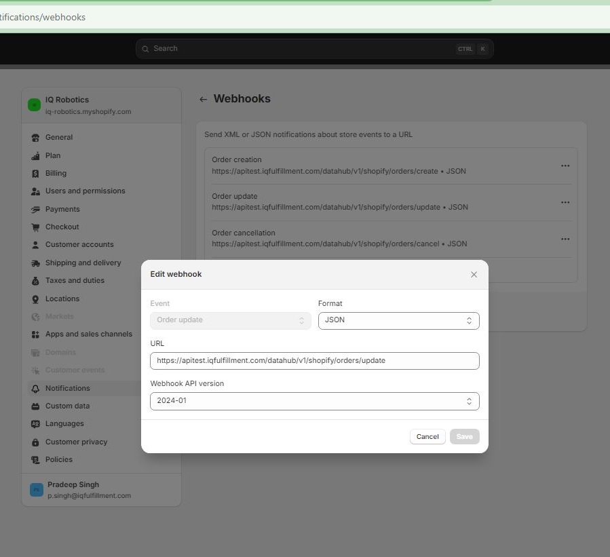Open Users and permissions via people icon
610x557 pixels.
click(x=35, y=191)
